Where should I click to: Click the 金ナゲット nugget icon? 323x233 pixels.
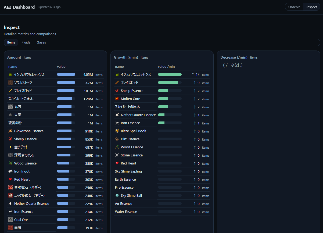click(10, 147)
